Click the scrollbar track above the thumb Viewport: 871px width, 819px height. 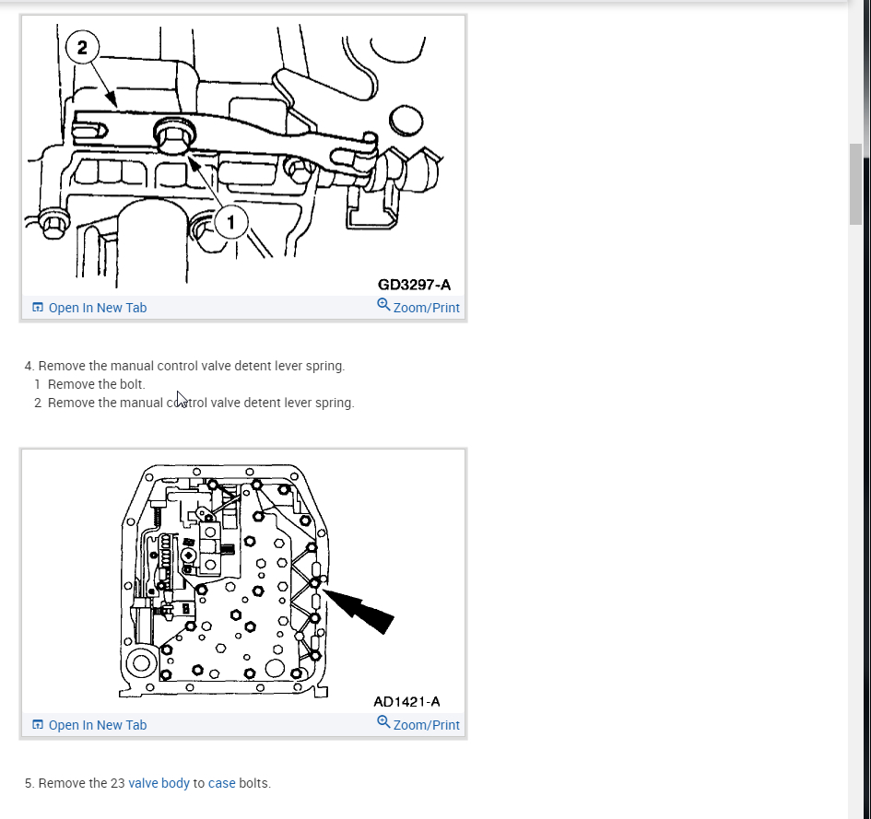click(x=855, y=72)
